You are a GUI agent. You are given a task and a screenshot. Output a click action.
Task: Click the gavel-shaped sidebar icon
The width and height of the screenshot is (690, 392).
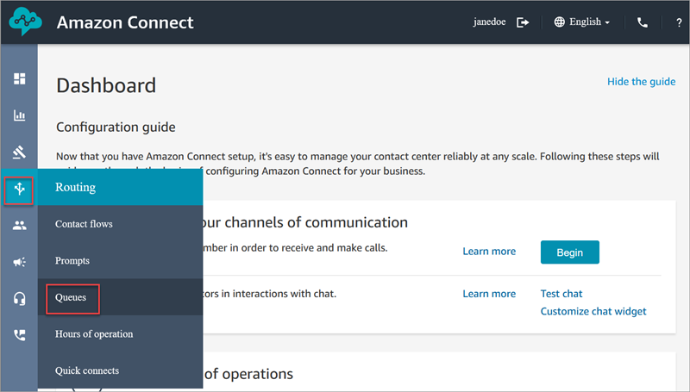19,152
